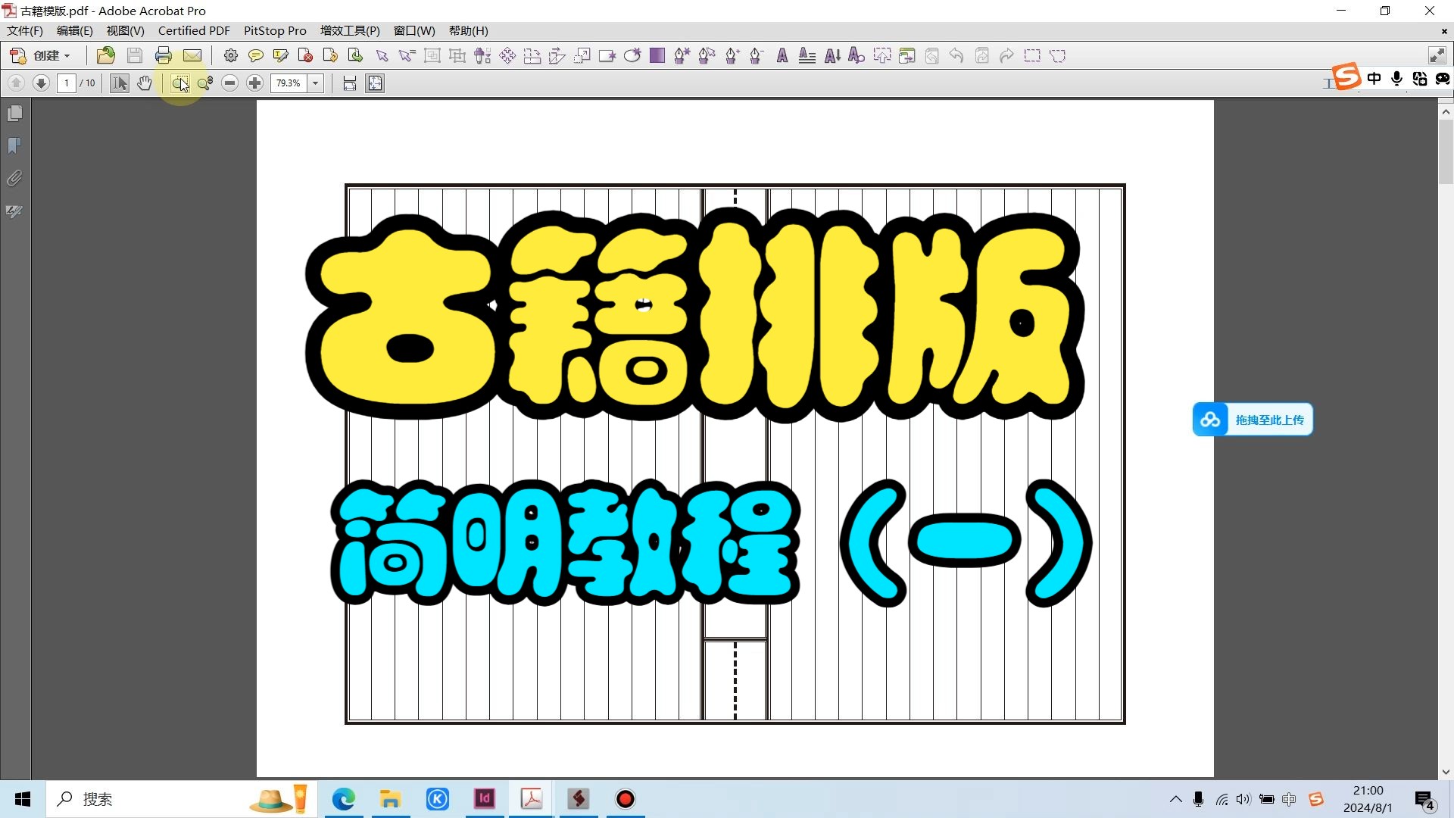
Task: Print the document with the printer icon
Action: point(163,55)
